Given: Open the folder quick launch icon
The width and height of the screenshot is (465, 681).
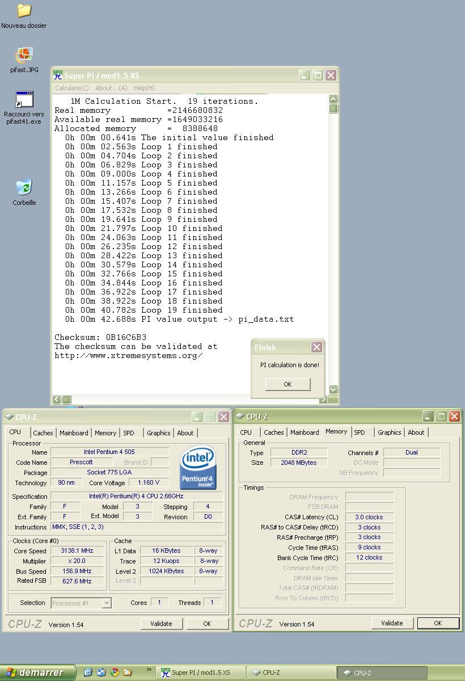Looking at the screenshot, I should [128, 672].
